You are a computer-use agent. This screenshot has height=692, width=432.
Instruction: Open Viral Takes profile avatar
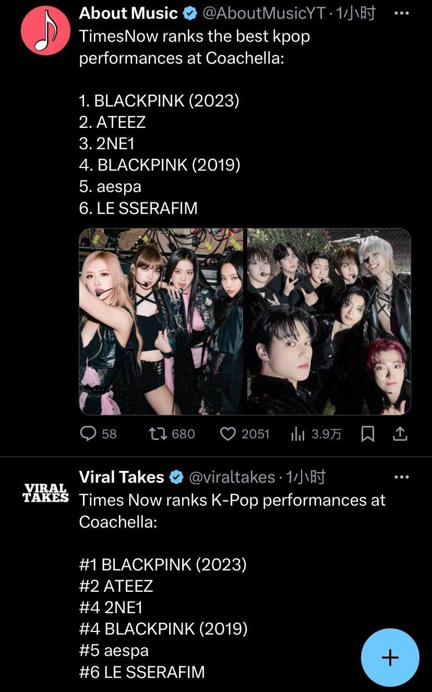tap(45, 493)
